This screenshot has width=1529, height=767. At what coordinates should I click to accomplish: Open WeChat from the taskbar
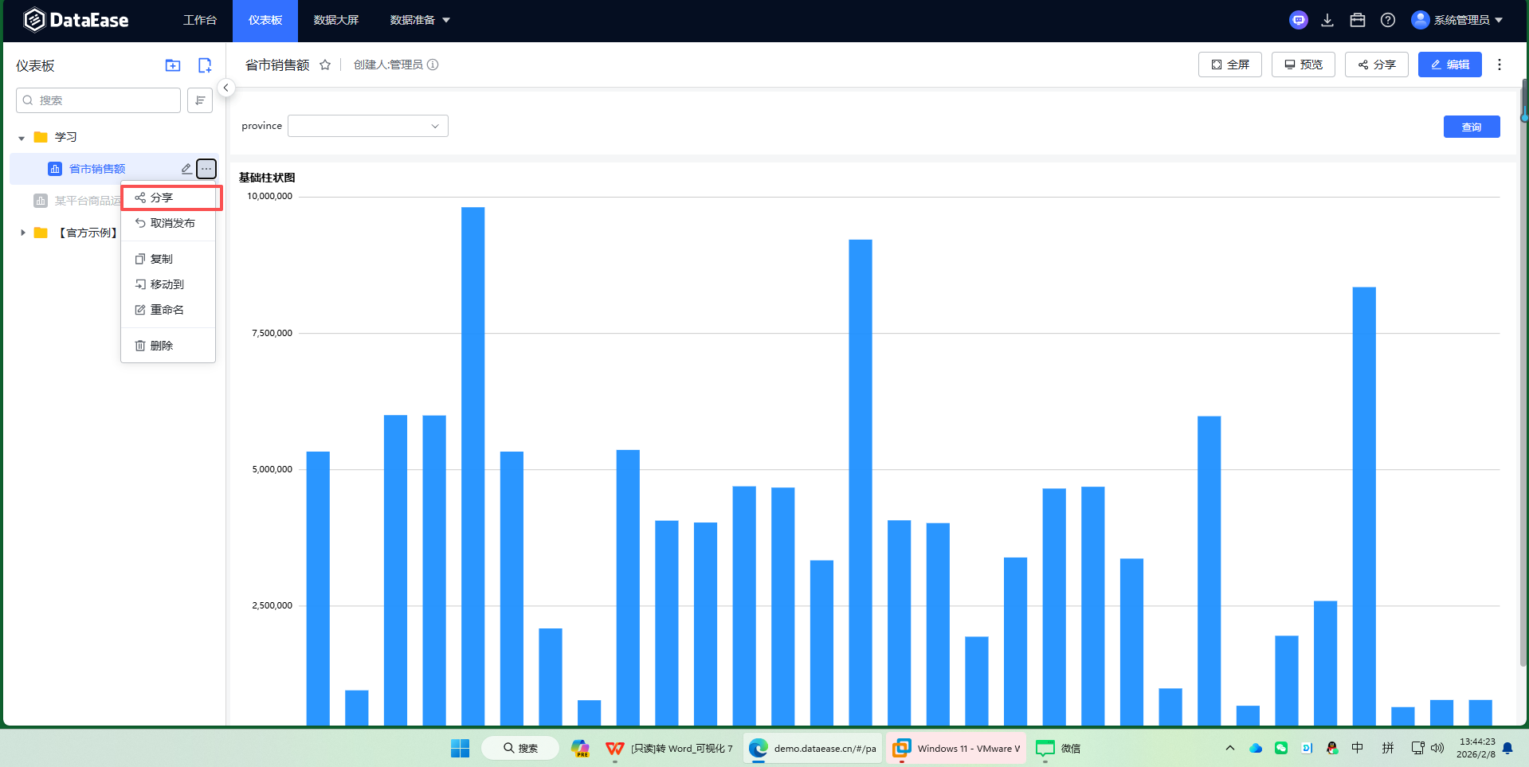pyautogui.click(x=1058, y=748)
